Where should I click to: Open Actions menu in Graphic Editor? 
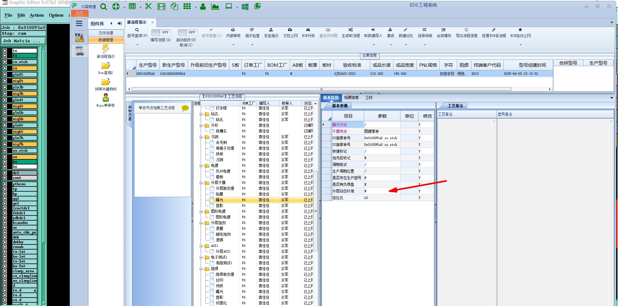(x=37, y=15)
